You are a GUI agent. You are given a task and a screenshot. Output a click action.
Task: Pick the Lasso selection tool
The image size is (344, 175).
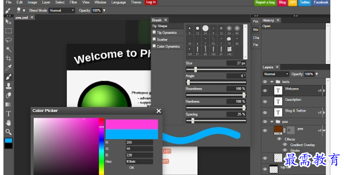tap(9, 40)
